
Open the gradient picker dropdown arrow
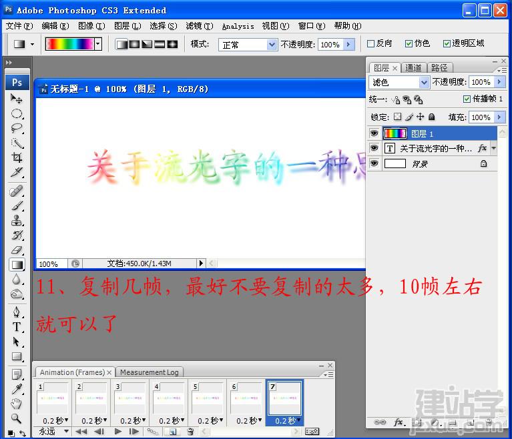tap(97, 44)
